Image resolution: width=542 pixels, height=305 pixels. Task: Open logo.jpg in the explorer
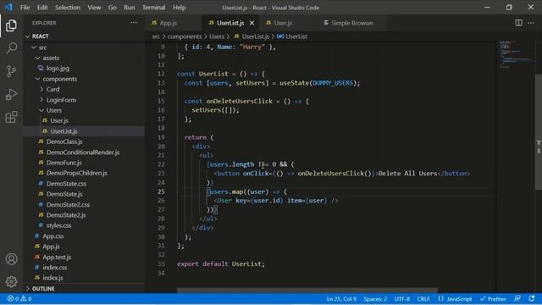(x=84, y=68)
